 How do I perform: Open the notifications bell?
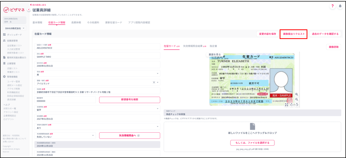pyautogui.click(x=340, y=7)
